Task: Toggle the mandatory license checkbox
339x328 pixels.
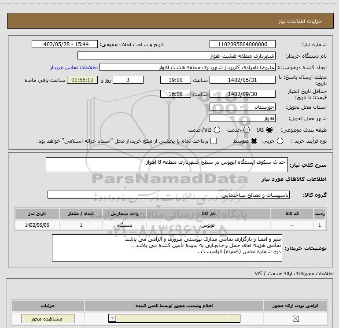Action: tap(295, 318)
